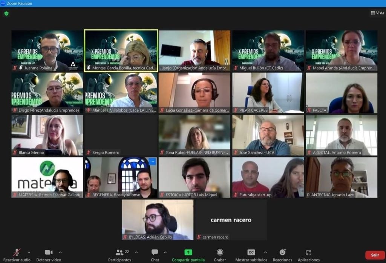Click green Compartir pantalla icon
The image size is (386, 263).
point(188,252)
